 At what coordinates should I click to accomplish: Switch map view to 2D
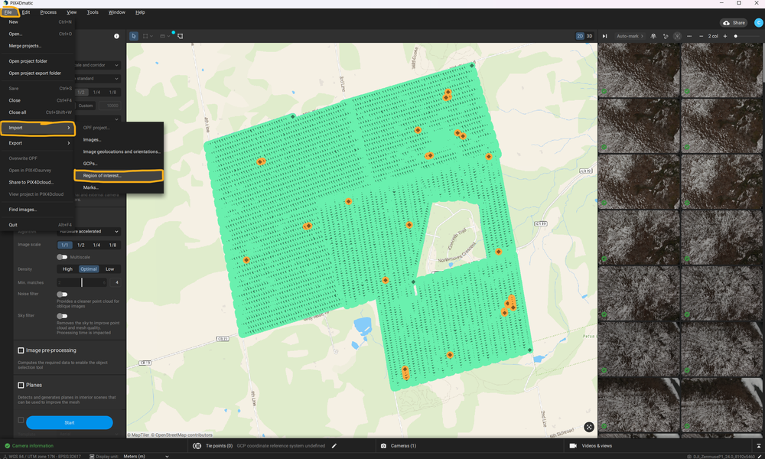[x=580, y=36]
